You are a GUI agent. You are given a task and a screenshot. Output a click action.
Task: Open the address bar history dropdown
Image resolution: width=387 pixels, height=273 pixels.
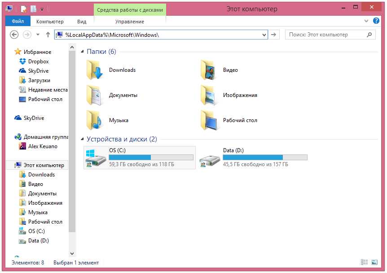coord(264,35)
